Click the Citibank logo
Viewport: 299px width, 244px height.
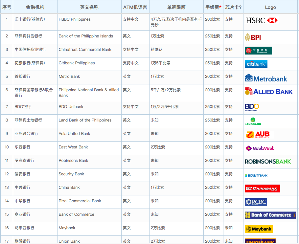(x=256, y=64)
